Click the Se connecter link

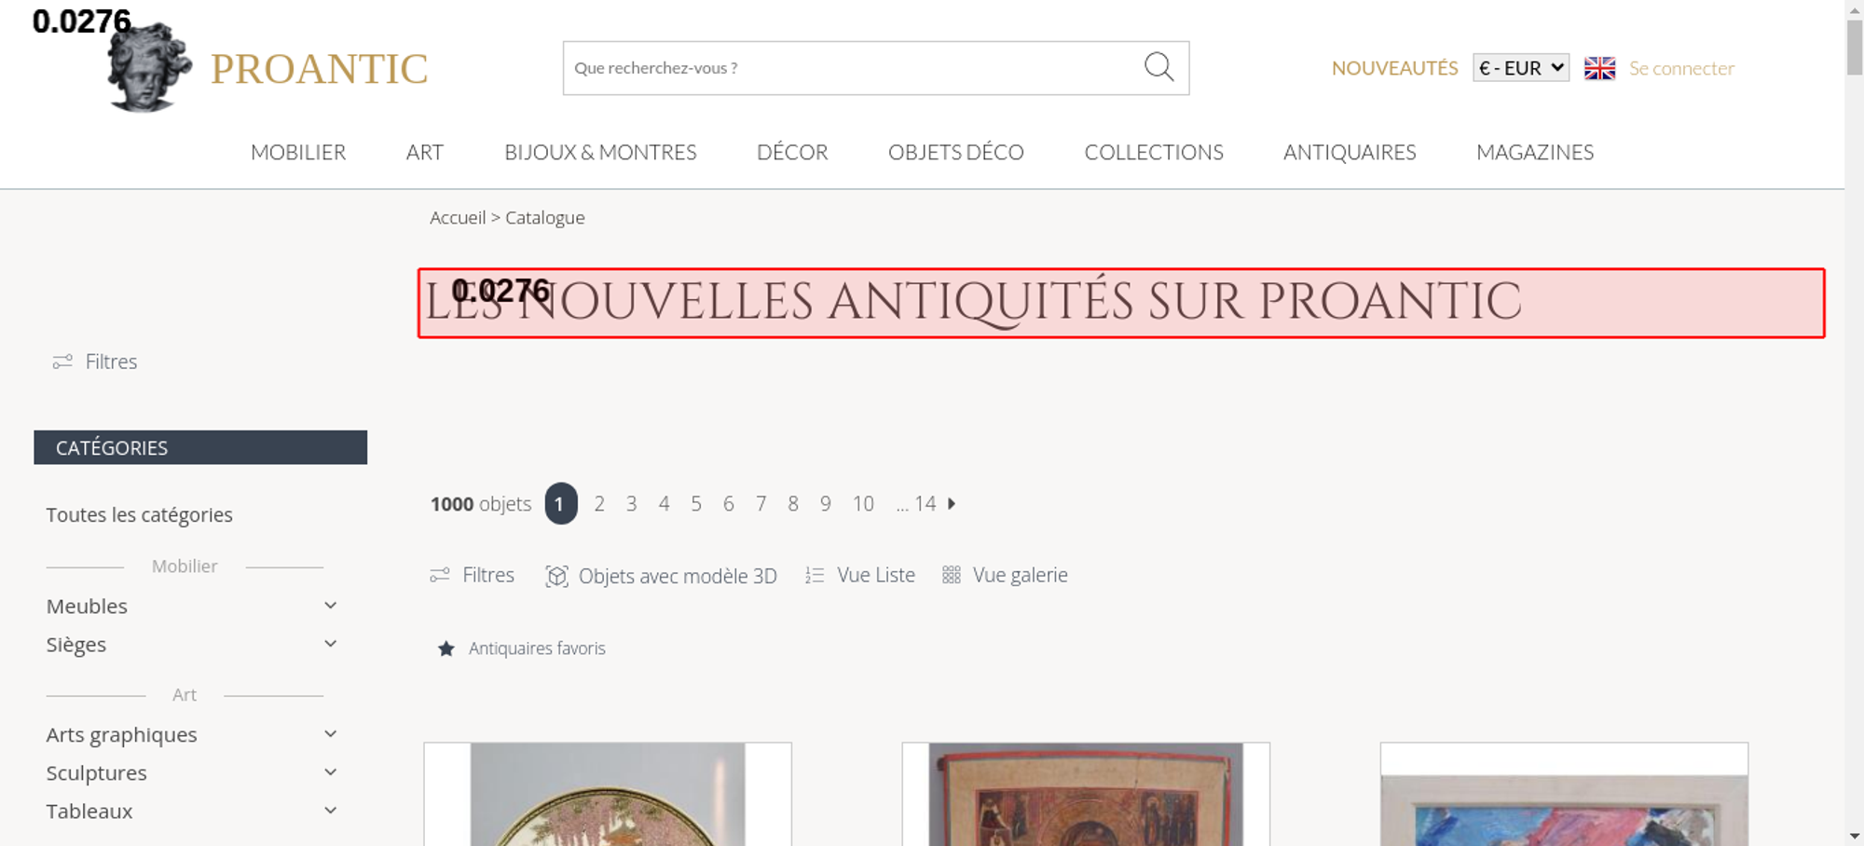[1681, 68]
